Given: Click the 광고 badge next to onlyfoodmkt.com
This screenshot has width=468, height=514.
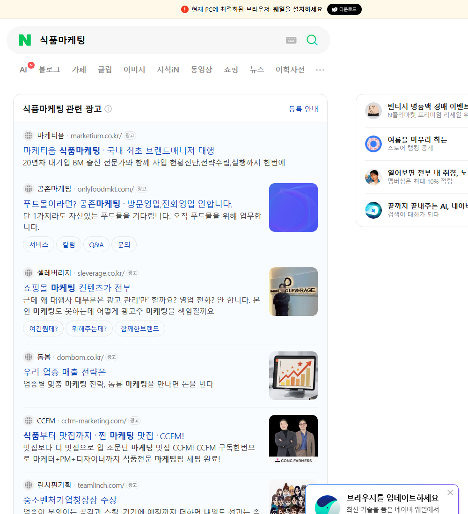Looking at the screenshot, I should pos(142,189).
